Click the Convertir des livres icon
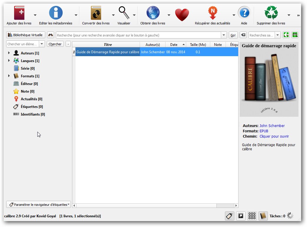The height and width of the screenshot is (227, 307). 96,13
